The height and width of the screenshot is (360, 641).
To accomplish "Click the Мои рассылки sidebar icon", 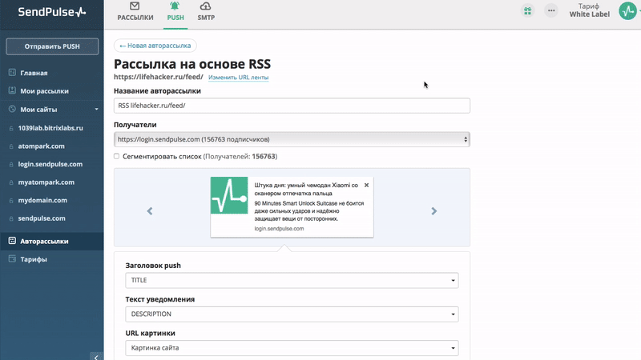I will tap(12, 90).
